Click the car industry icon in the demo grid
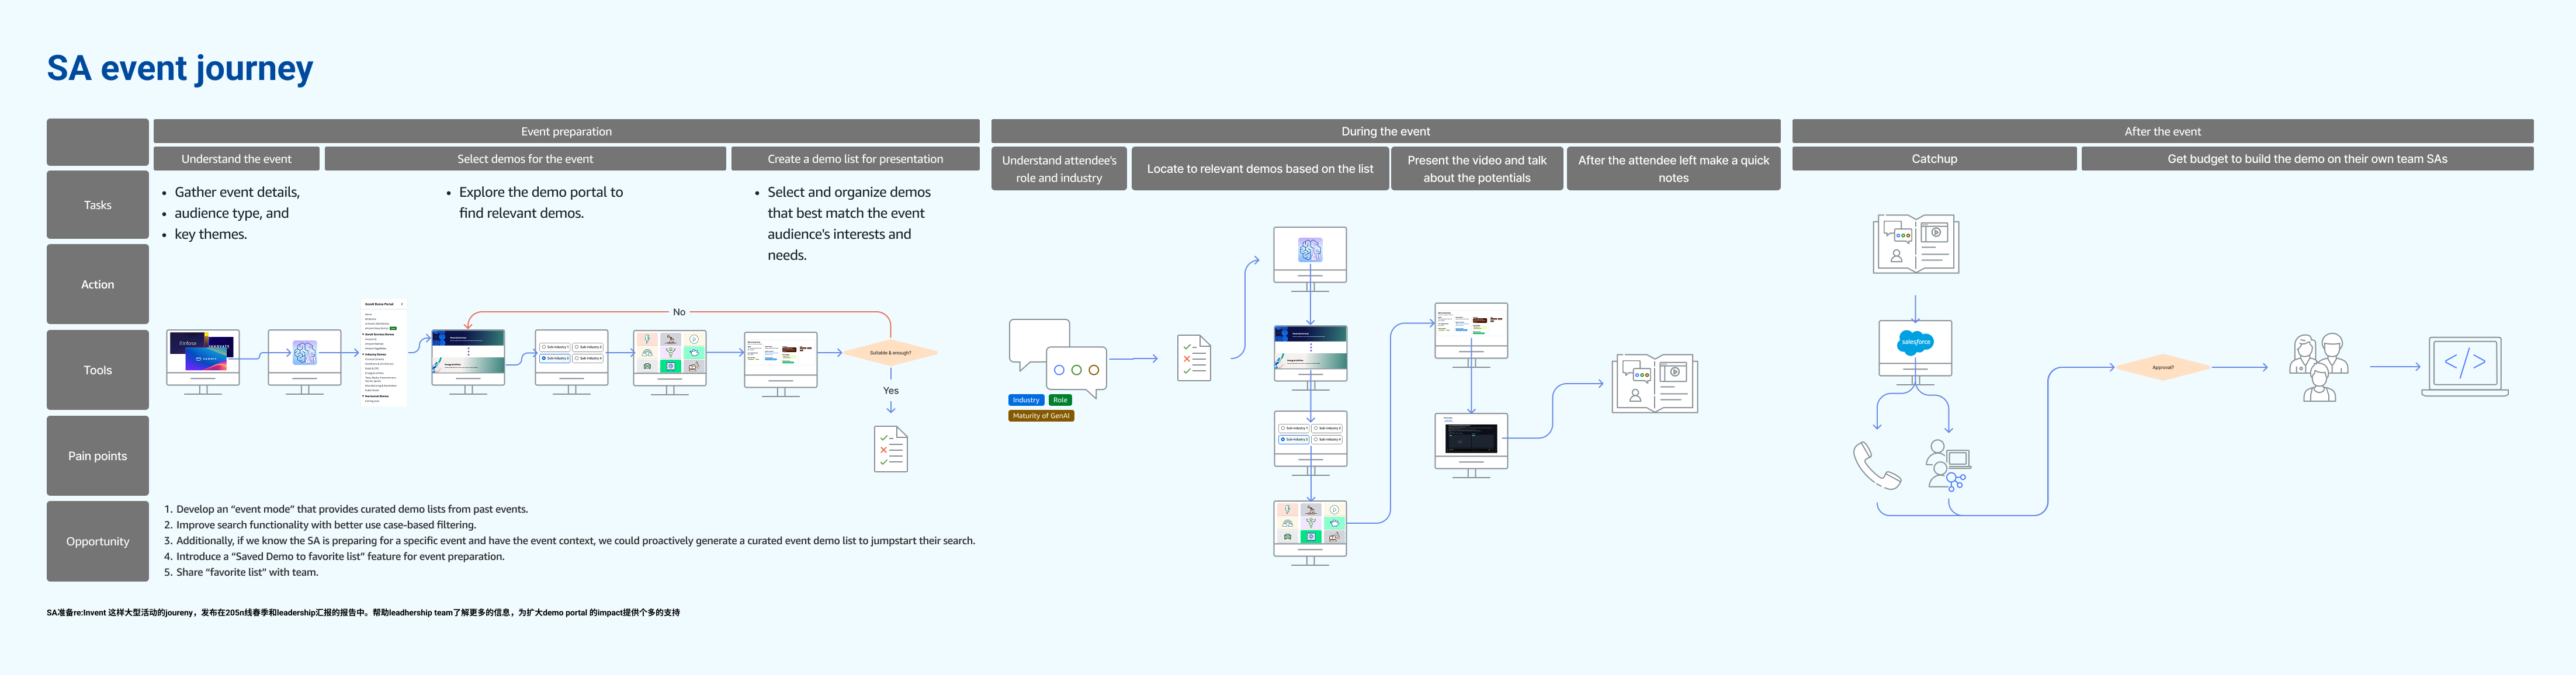This screenshot has height=675, width=2576. (647, 365)
